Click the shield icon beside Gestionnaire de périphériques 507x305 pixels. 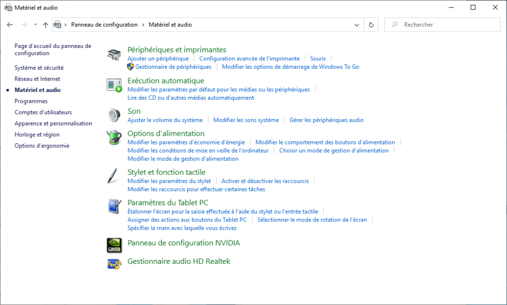point(130,66)
